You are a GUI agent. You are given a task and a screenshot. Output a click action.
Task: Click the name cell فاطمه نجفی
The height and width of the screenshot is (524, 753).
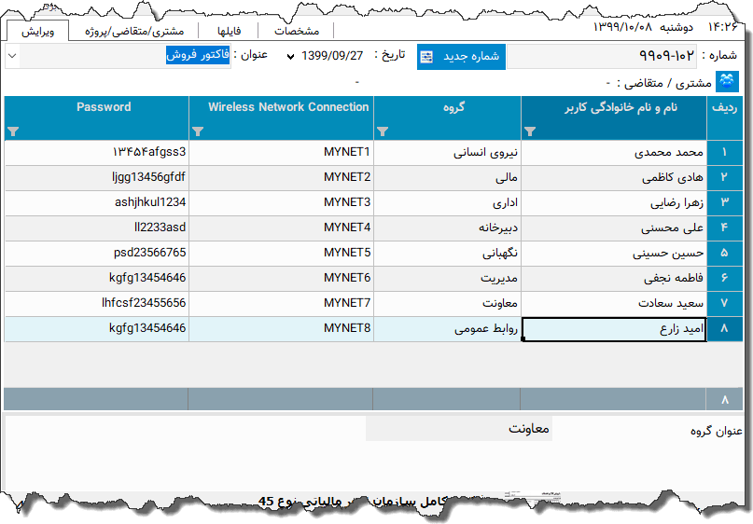614,279
